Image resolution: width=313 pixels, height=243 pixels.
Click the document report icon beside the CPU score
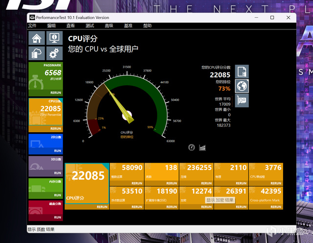pos(242,72)
